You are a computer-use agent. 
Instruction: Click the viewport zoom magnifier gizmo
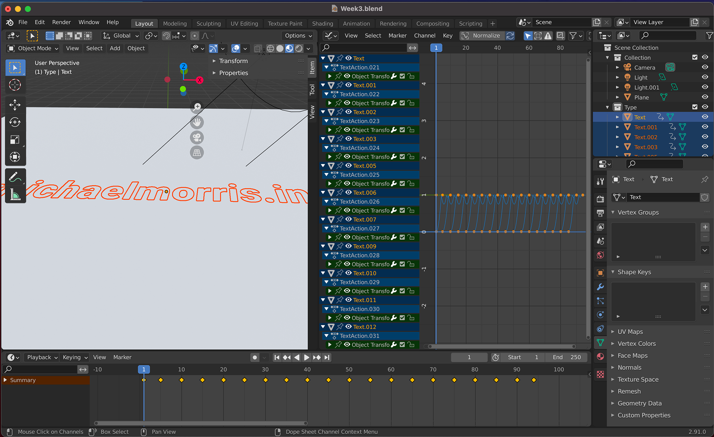pos(197,107)
